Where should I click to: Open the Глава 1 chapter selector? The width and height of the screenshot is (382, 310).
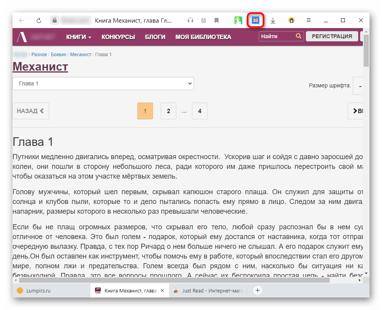pos(103,83)
